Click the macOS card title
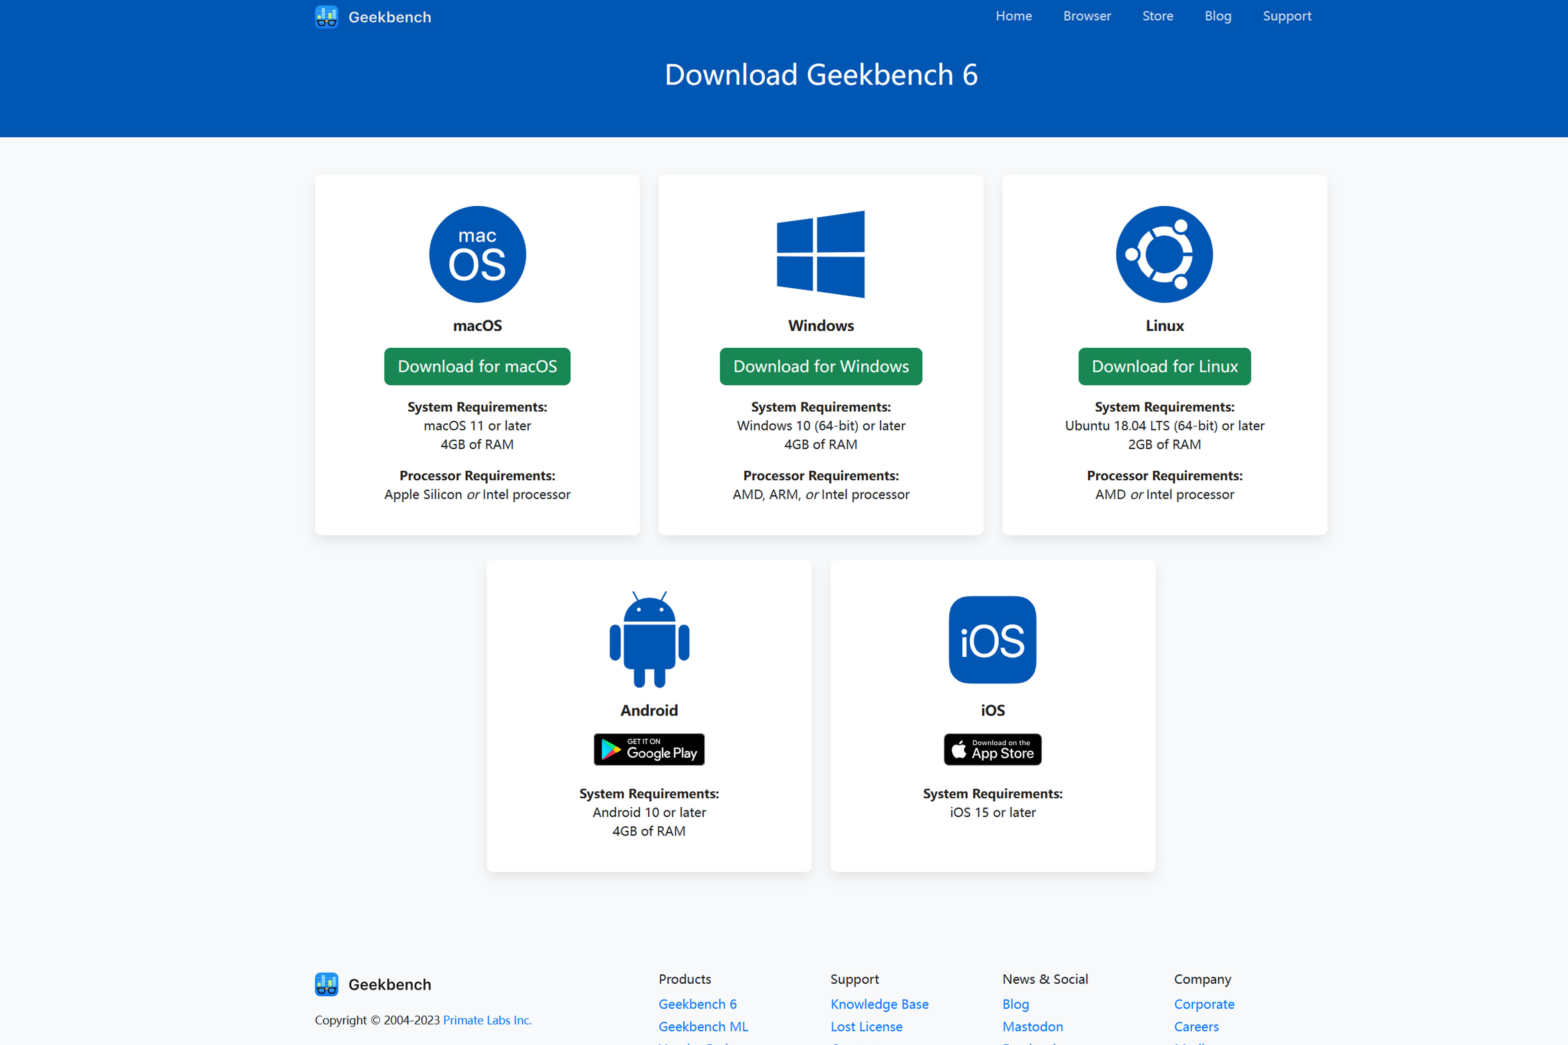1568x1045 pixels. click(x=477, y=326)
